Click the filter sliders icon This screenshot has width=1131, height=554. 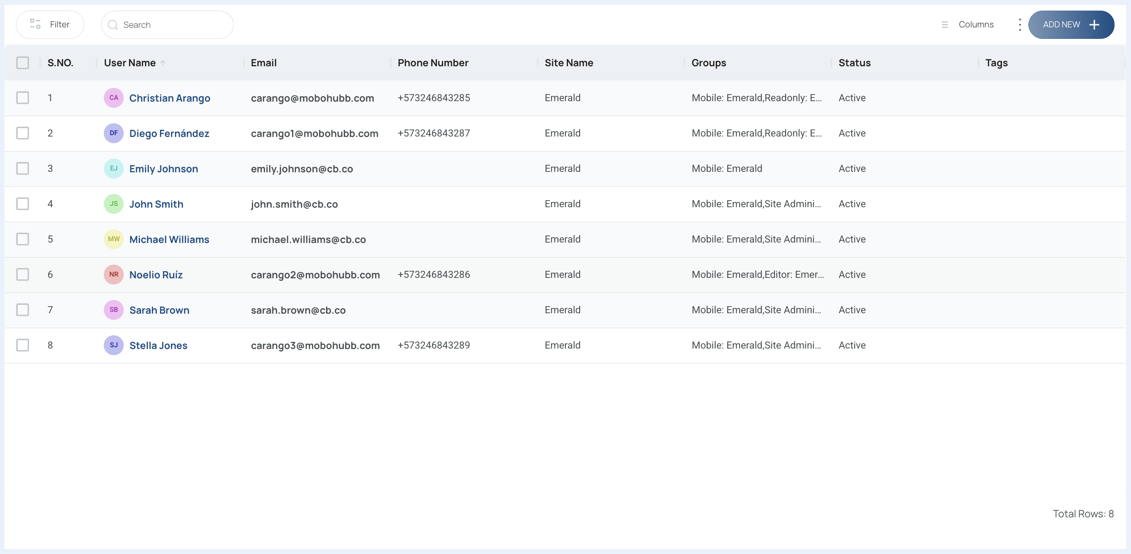(x=35, y=24)
